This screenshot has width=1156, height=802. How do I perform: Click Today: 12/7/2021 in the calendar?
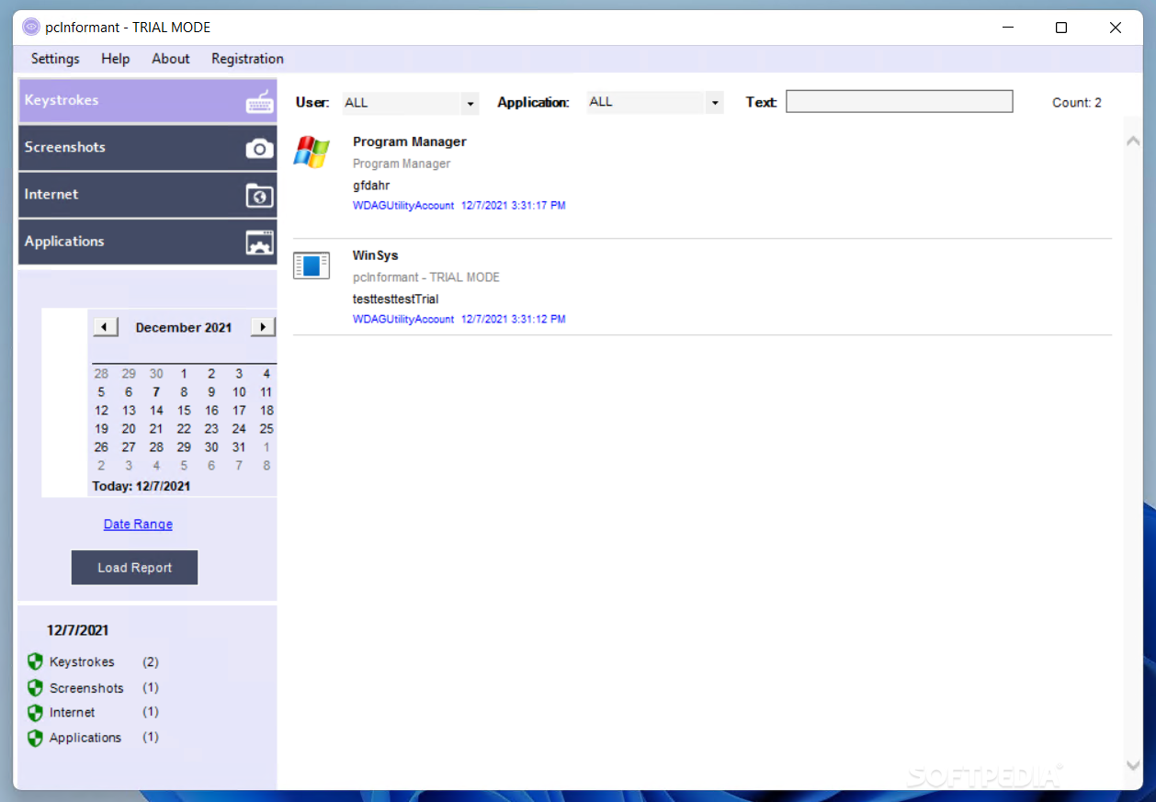pos(142,486)
